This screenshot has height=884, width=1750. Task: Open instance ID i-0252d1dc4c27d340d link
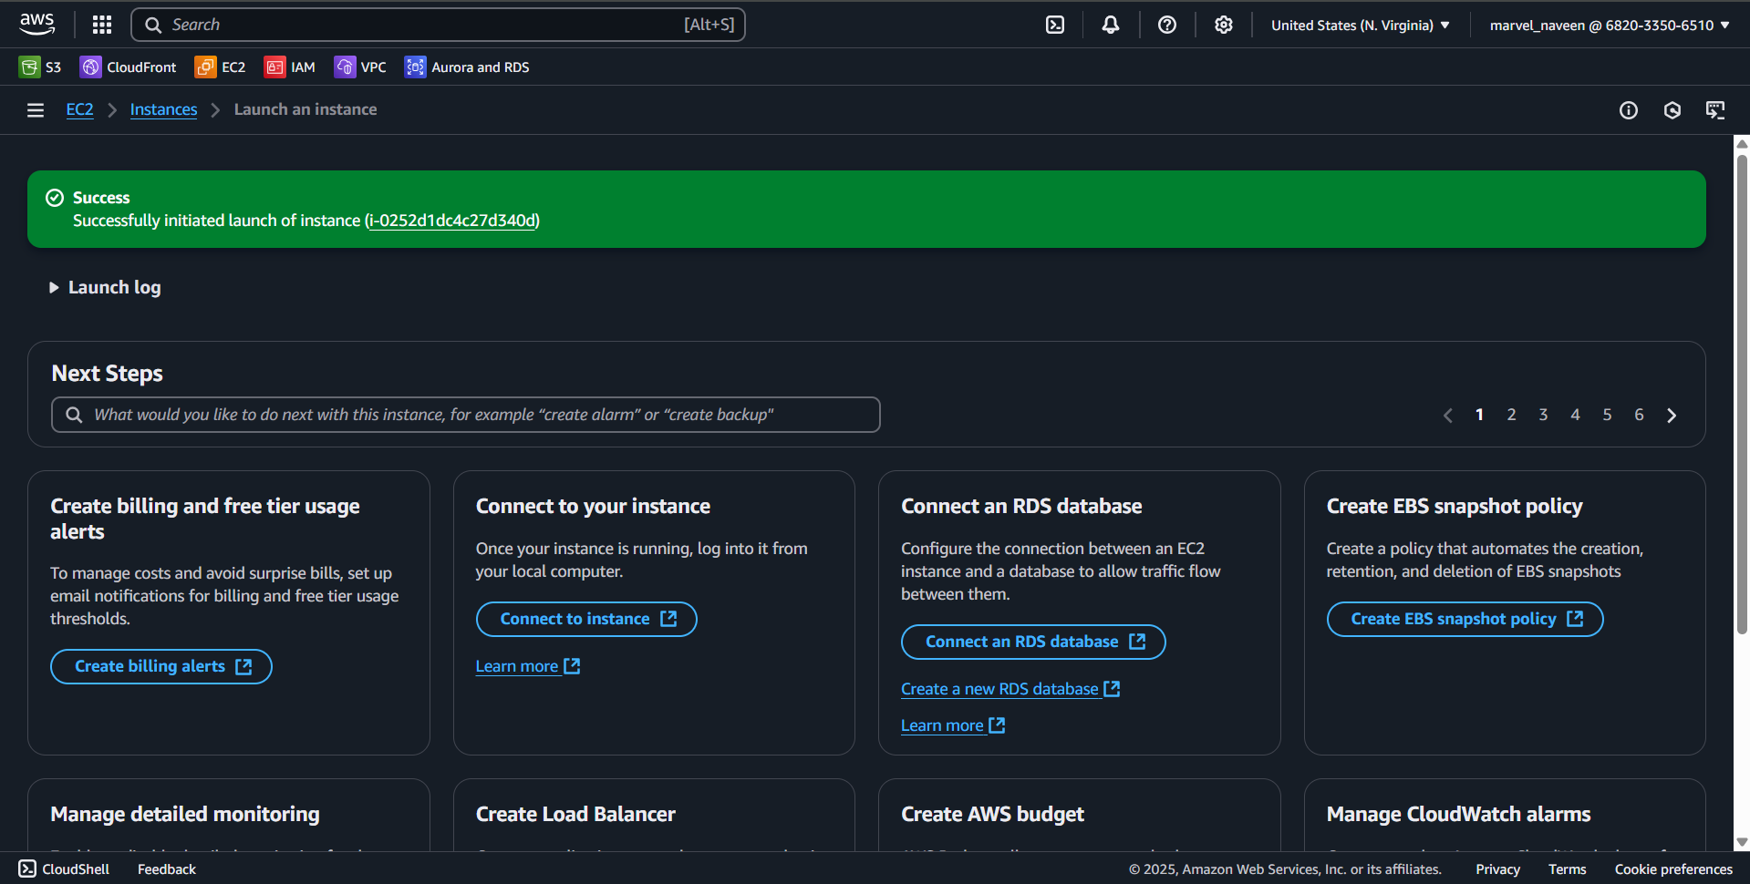tap(452, 221)
